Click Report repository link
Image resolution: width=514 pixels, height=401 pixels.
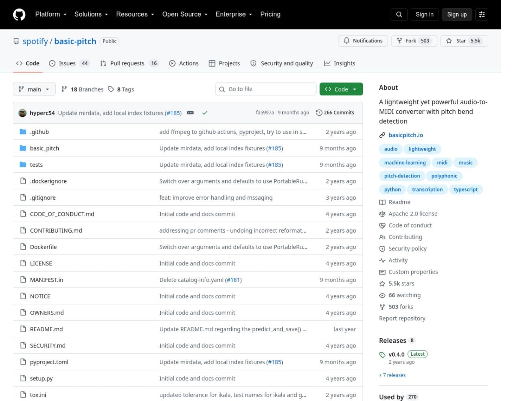[402, 318]
